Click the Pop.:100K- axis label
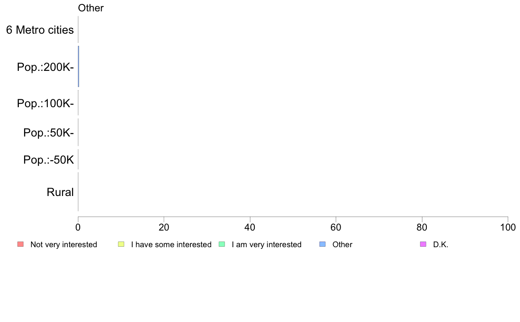 [46, 104]
